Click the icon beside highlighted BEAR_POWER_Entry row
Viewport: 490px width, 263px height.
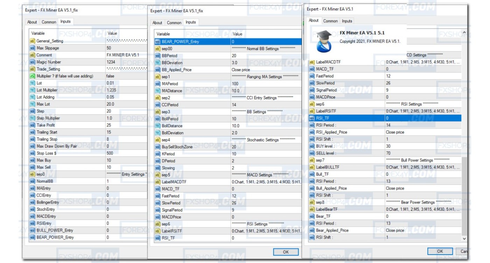tap(157, 42)
